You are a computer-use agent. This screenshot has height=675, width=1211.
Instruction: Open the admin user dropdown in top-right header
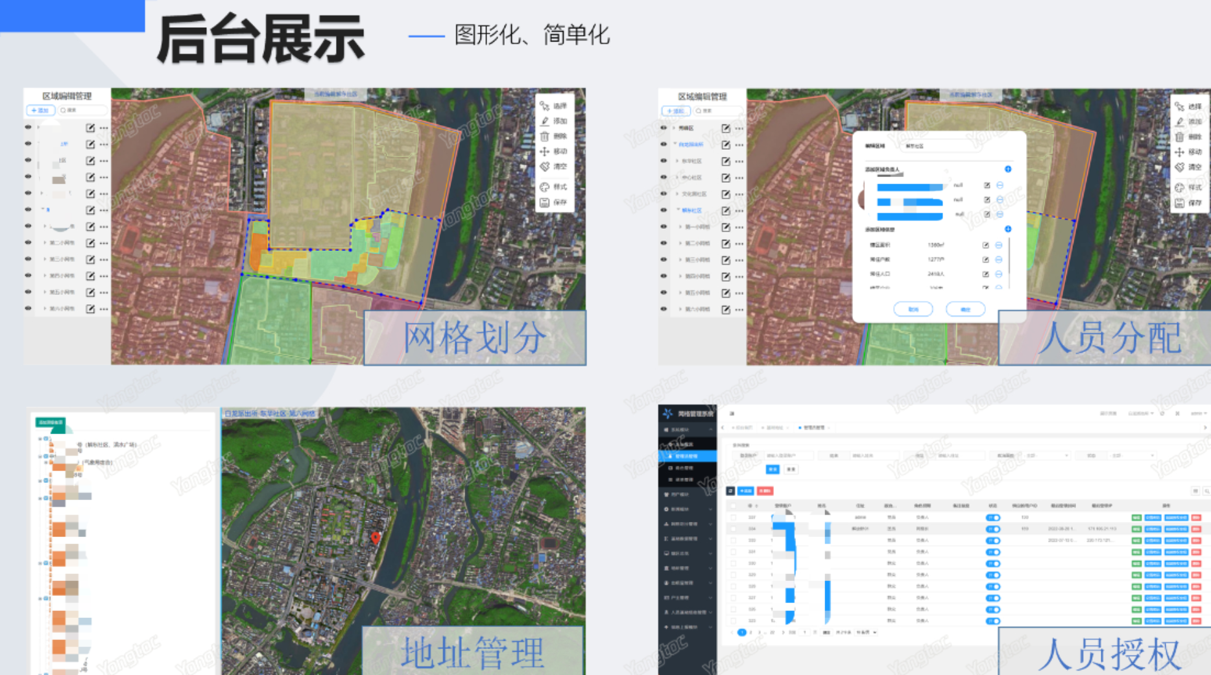tap(1197, 413)
